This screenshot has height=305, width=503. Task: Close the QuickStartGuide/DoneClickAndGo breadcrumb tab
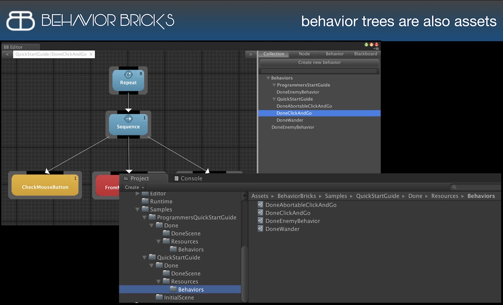pyautogui.click(x=91, y=54)
